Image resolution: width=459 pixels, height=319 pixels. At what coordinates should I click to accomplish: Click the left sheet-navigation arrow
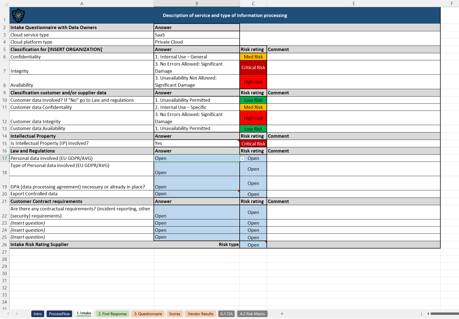point(8,314)
